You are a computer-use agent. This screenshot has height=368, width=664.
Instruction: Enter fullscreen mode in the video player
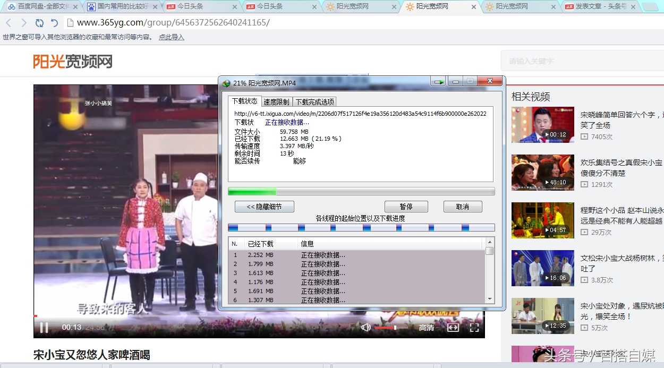[x=474, y=328]
